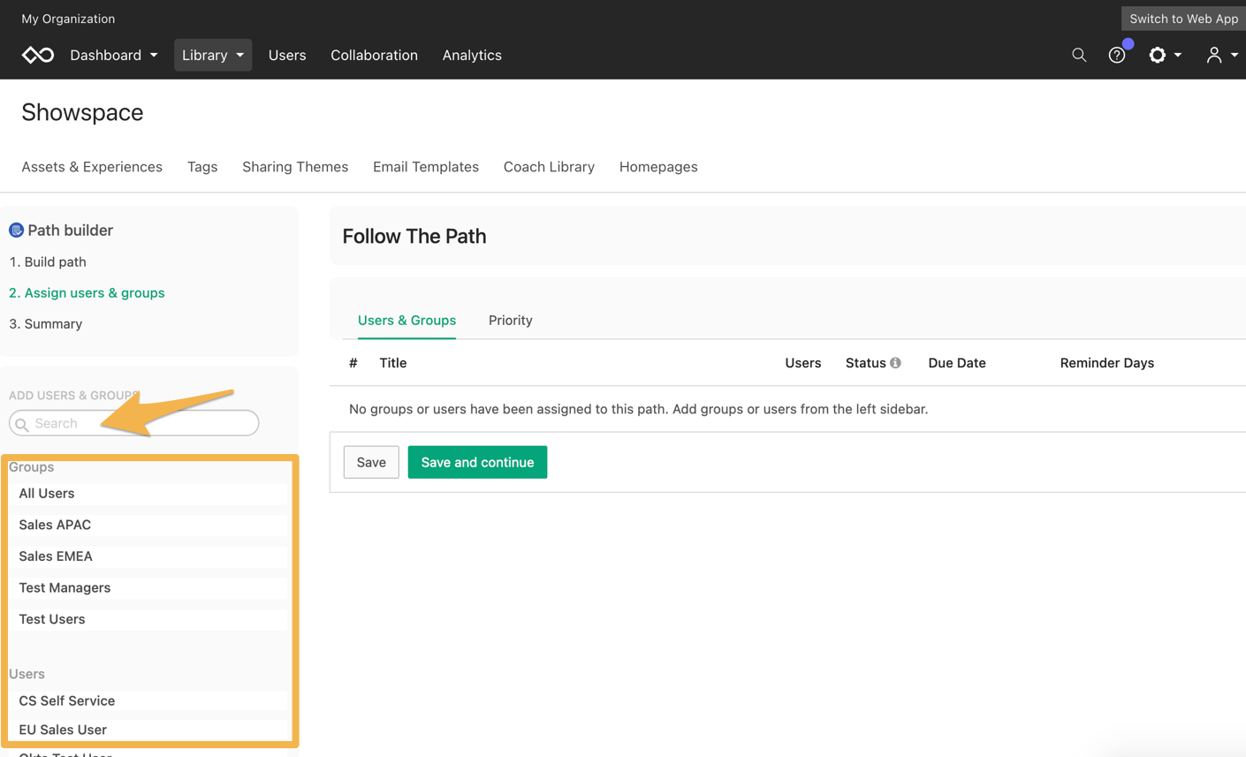Click the magnifier inside the sidebar search field
Viewport: 1246px width, 757px height.
coord(22,424)
